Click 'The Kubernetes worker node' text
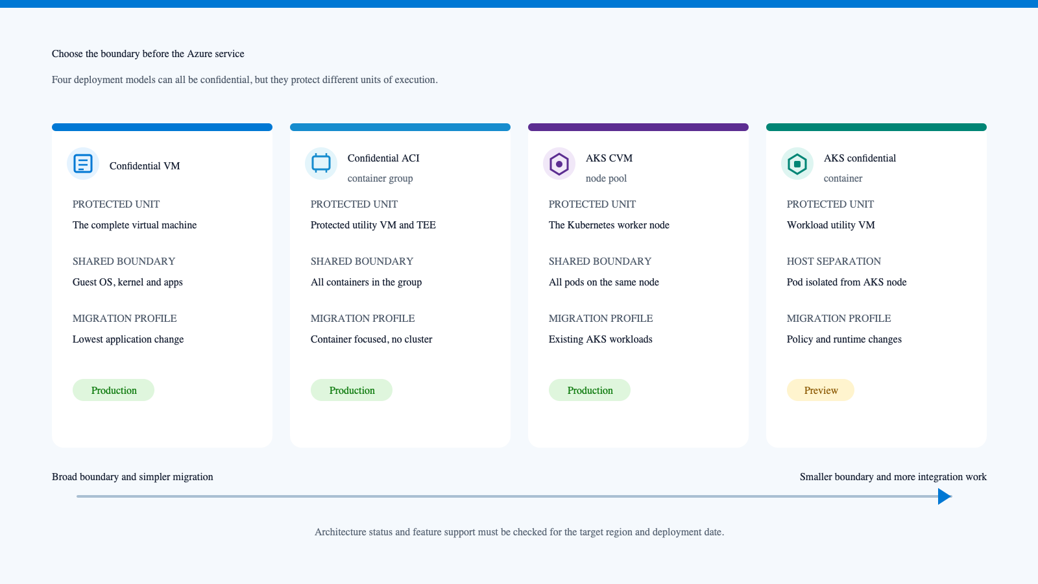 (609, 225)
